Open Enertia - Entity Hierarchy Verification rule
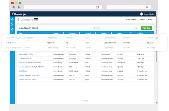Screen dimensions: 169x111 tap(31, 67)
